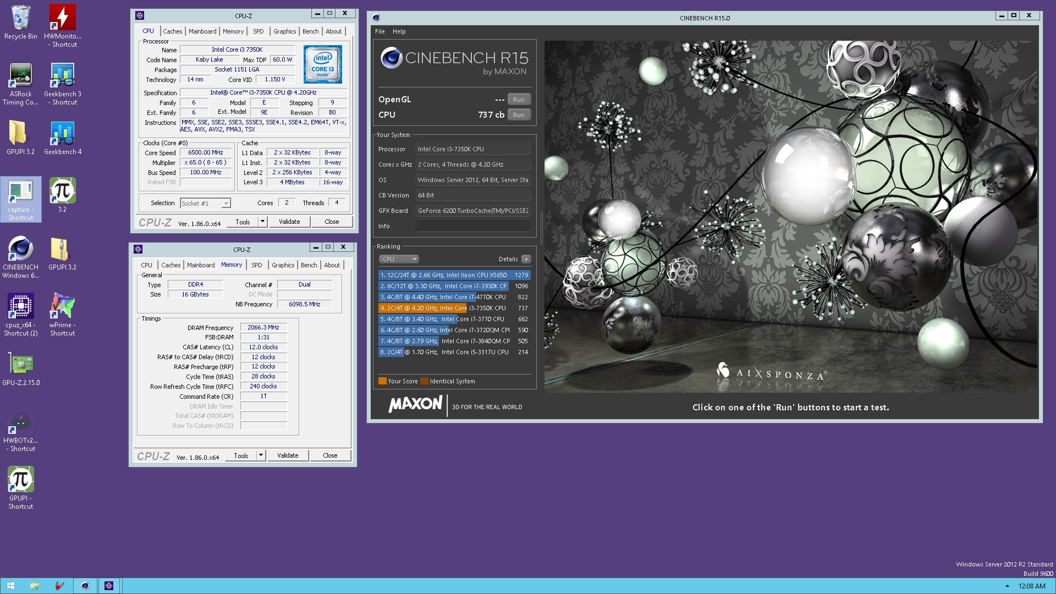Open GPU-Z.2.15.0 desktop icon
Image resolution: width=1056 pixels, height=594 pixels.
[20, 369]
